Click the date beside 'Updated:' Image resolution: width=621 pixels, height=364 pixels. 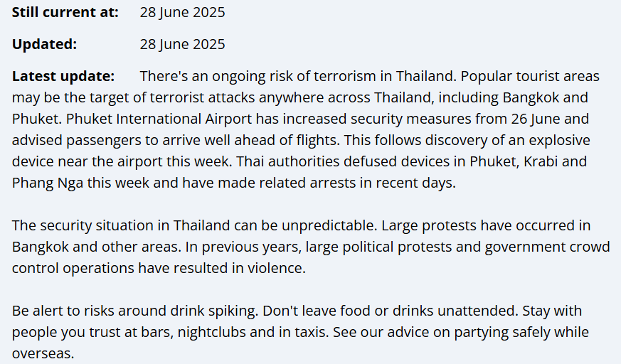[182, 44]
